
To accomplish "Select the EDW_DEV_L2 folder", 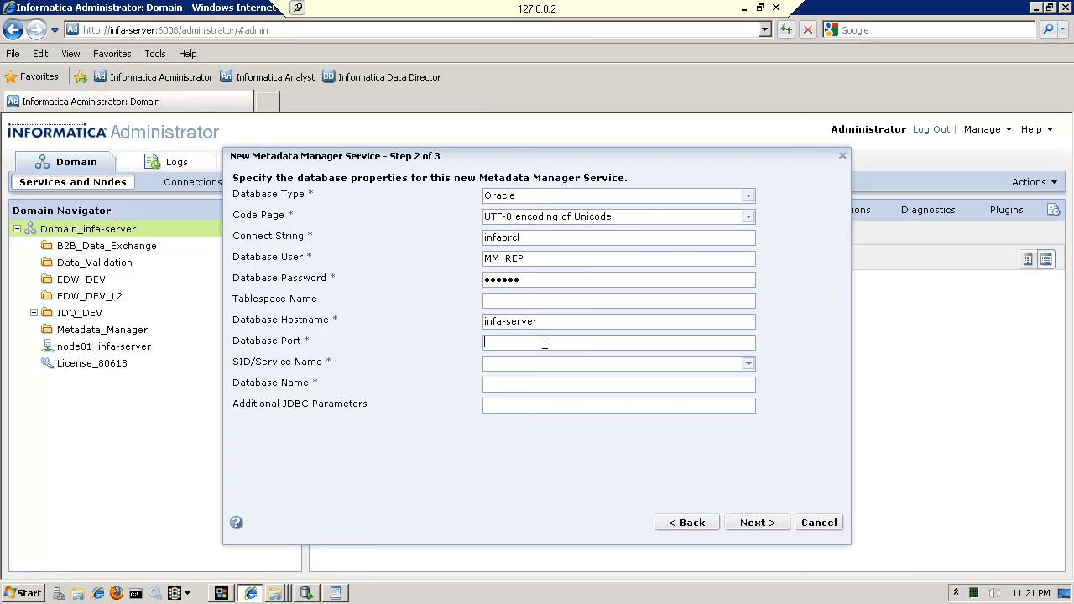I will click(x=81, y=296).
